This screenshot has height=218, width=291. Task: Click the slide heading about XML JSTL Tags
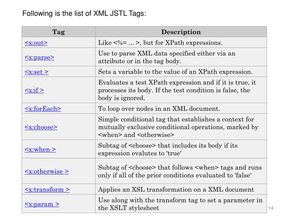(x=84, y=14)
